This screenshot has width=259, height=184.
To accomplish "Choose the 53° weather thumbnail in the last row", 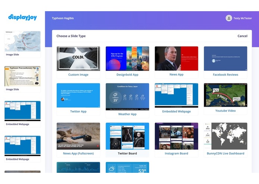I will coord(127,167).
